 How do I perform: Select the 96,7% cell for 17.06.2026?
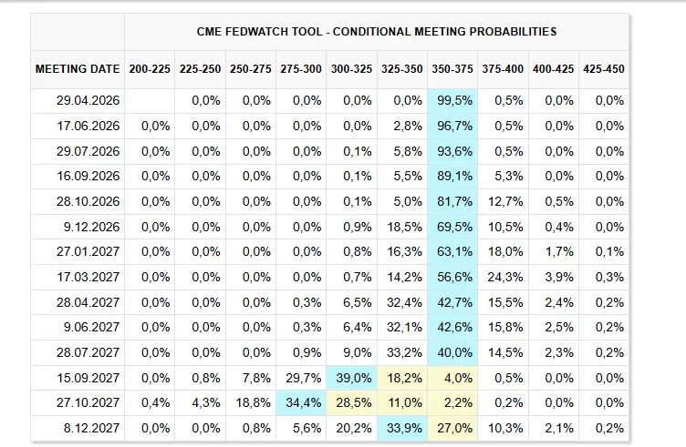(x=453, y=127)
